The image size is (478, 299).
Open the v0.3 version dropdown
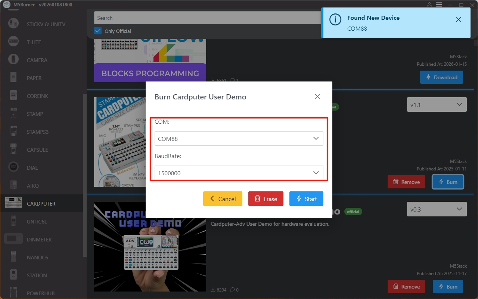(x=437, y=209)
